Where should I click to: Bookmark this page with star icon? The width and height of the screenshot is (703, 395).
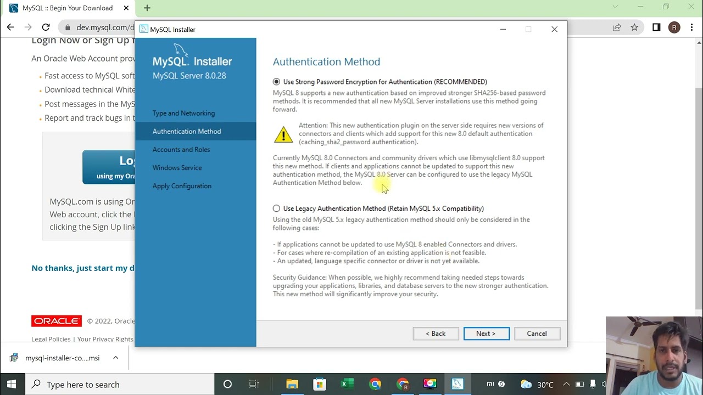(x=634, y=27)
